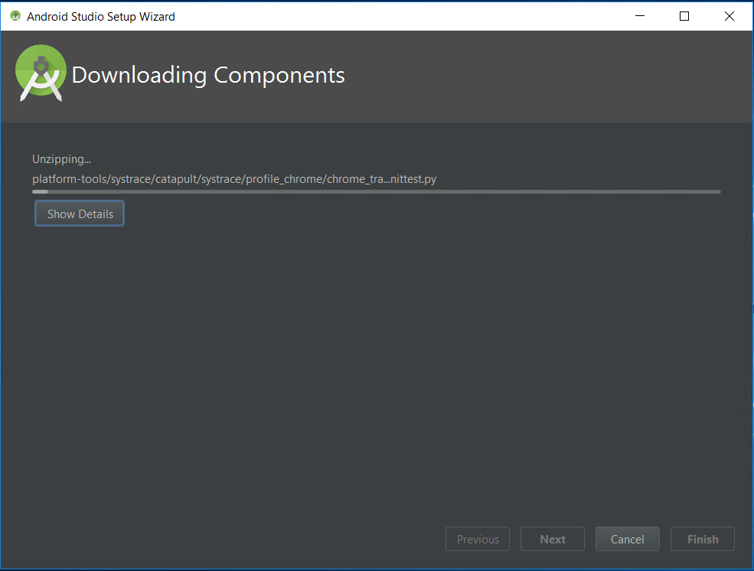Viewport: 754px width, 571px height.
Task: Click the unfilled progress bar track
Action: coord(383,192)
